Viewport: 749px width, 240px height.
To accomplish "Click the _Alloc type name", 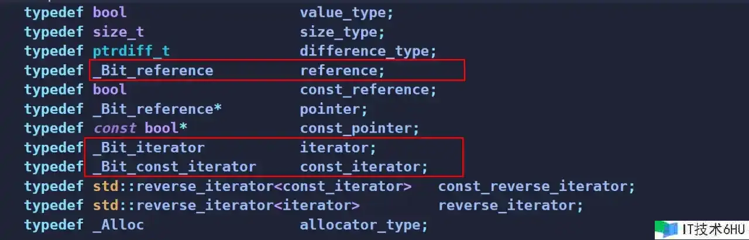I will (x=118, y=225).
